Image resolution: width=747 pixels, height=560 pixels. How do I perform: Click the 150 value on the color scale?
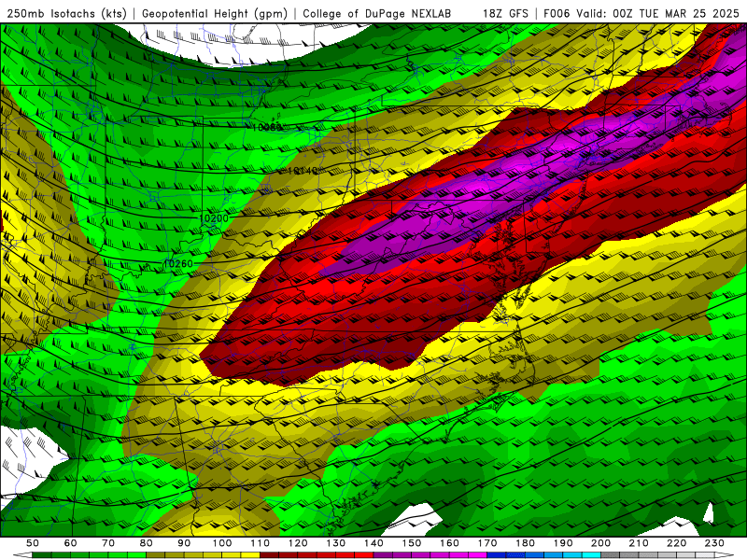(412, 543)
